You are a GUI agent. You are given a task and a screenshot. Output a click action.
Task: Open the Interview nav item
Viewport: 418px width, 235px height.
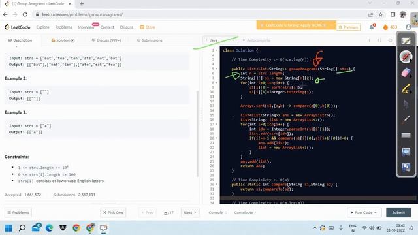pyautogui.click(x=86, y=27)
